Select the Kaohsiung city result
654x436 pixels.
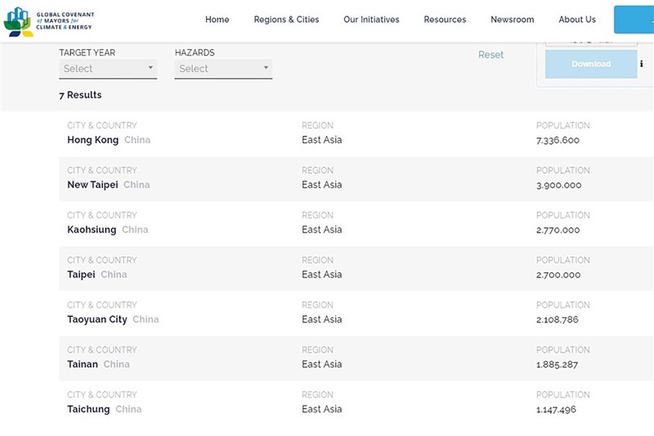pyautogui.click(x=92, y=230)
